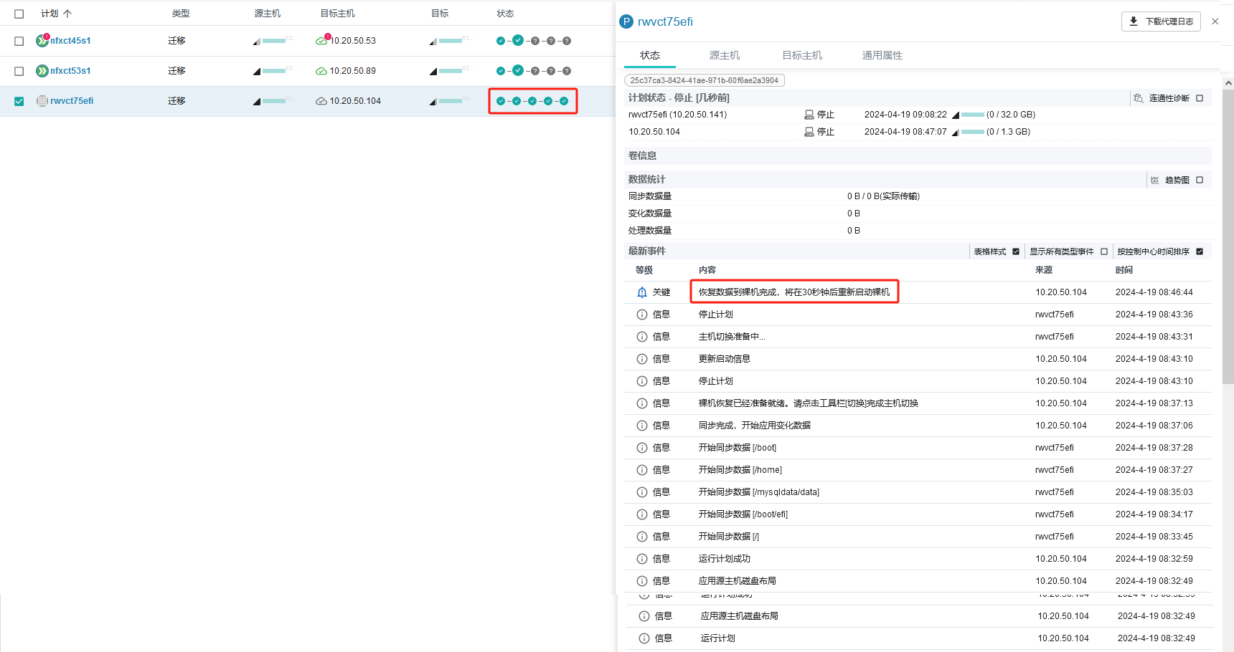1234x652 pixels.
Task: Click the progress bar for rwvct75efi 32.0 GB
Action: [x=972, y=115]
